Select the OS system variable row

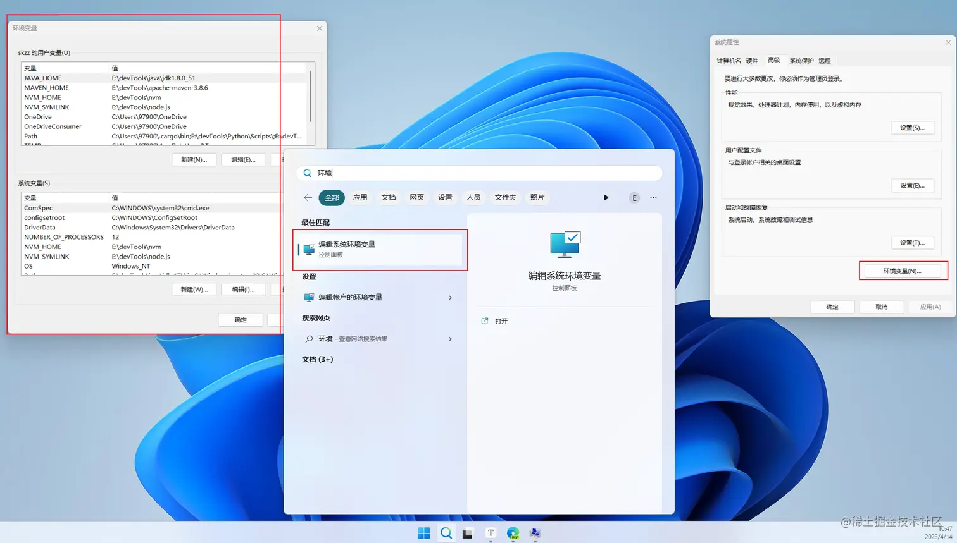152,266
